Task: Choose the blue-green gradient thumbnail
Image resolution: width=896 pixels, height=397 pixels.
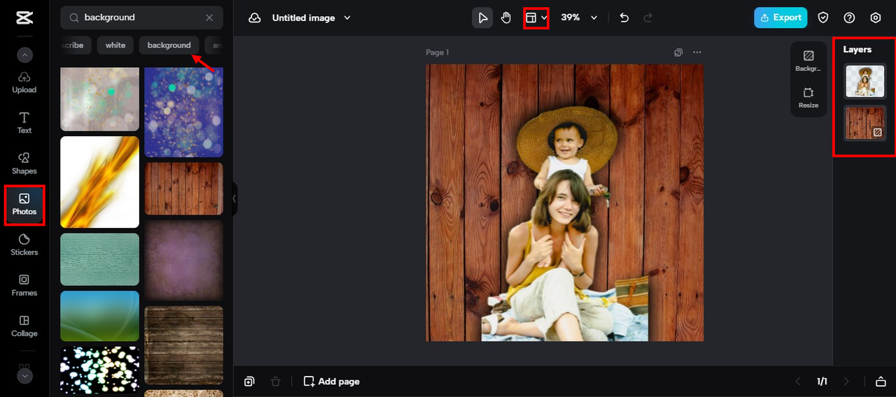Action: pos(99,316)
